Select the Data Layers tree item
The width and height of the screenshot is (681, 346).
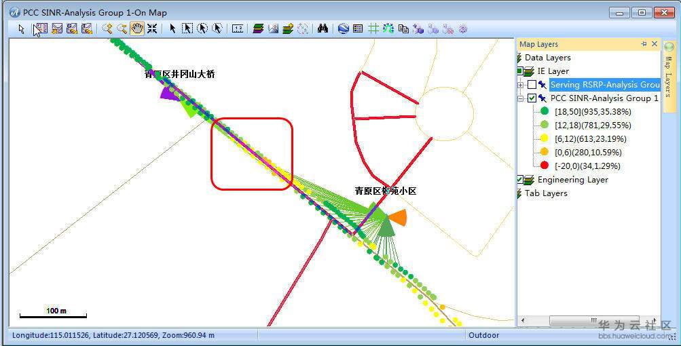click(547, 57)
